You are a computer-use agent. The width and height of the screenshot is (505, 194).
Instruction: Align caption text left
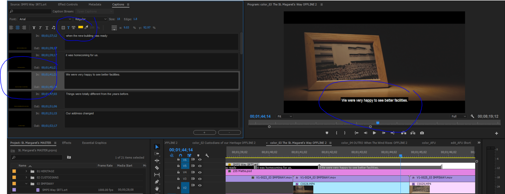[11, 28]
